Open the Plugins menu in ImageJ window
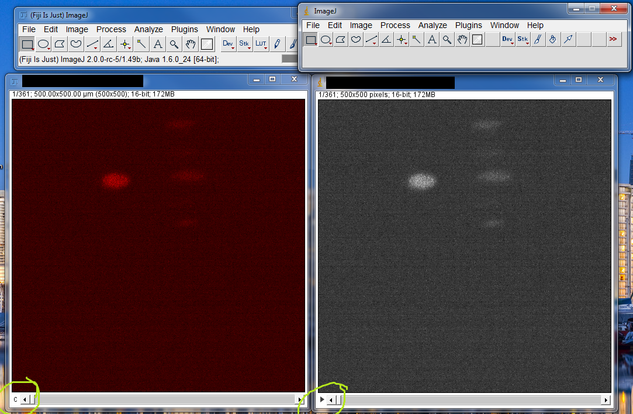 [468, 25]
